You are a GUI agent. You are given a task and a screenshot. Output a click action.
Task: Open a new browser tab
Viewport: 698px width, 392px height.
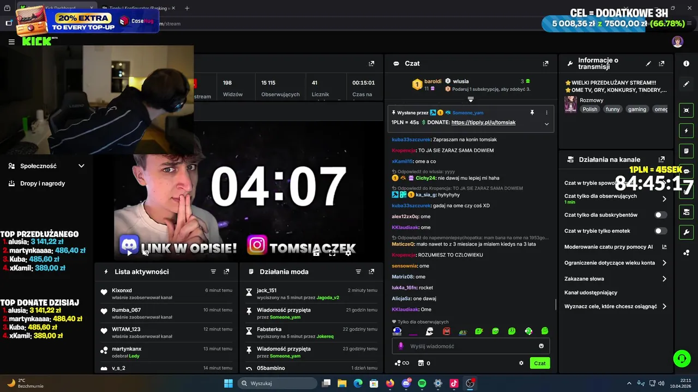(x=187, y=8)
